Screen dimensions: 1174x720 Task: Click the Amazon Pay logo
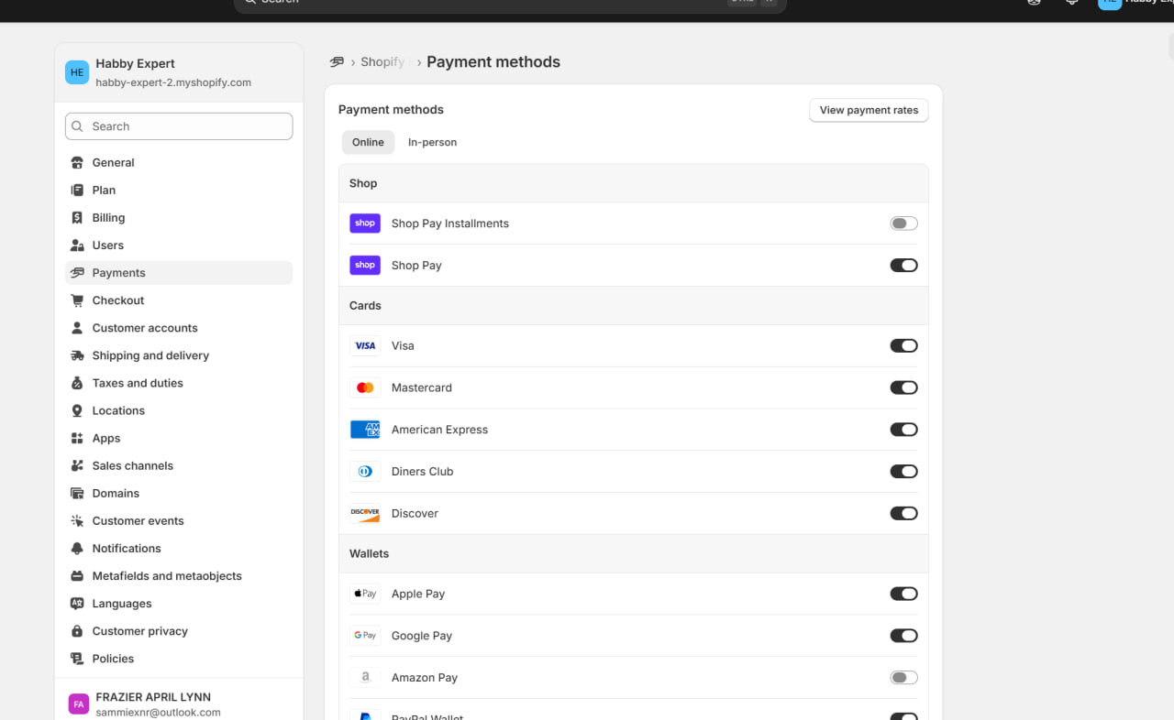click(x=365, y=678)
